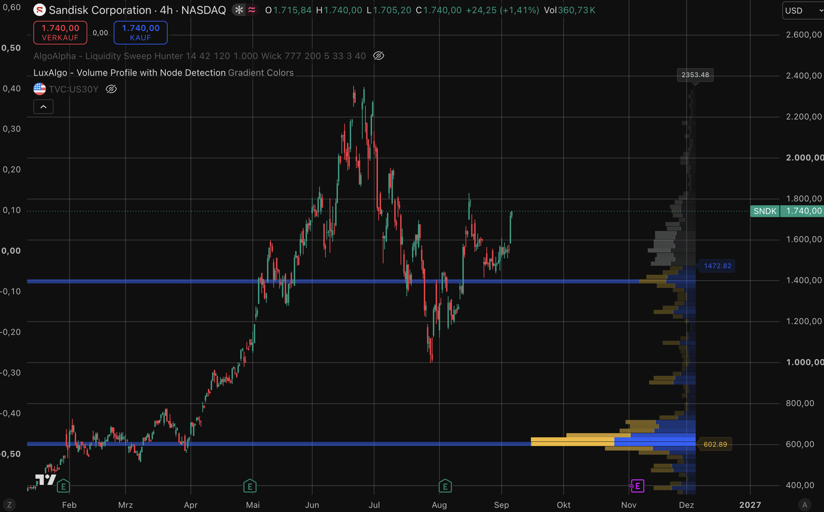This screenshot has height=512, width=824.
Task: Click the 1.740,00 VERKAUF sell button
Action: tap(60, 33)
